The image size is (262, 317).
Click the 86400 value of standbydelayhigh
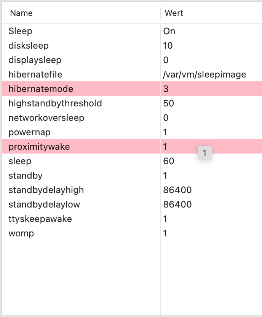tap(177, 190)
